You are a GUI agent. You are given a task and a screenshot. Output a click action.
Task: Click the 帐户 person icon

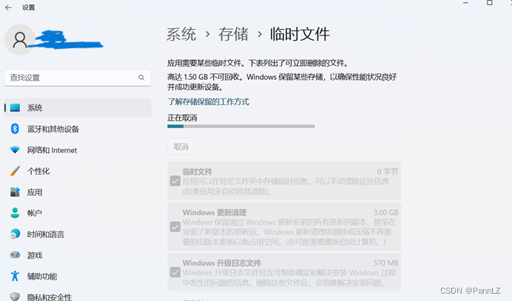click(x=15, y=213)
